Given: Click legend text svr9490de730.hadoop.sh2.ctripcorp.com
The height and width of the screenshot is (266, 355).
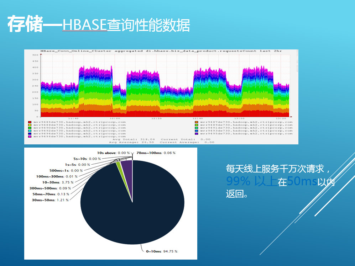Looking at the screenshot, I should [80, 128].
